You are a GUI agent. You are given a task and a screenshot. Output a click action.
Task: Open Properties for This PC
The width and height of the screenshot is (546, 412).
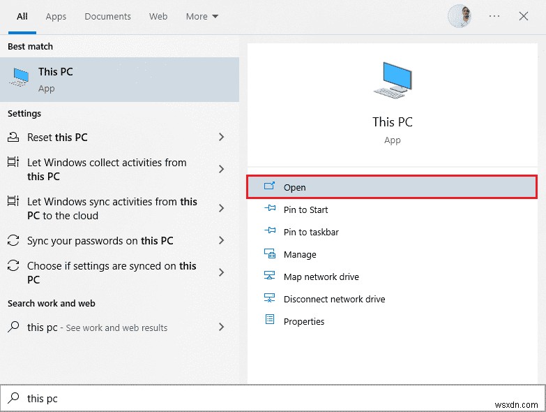tap(392, 321)
